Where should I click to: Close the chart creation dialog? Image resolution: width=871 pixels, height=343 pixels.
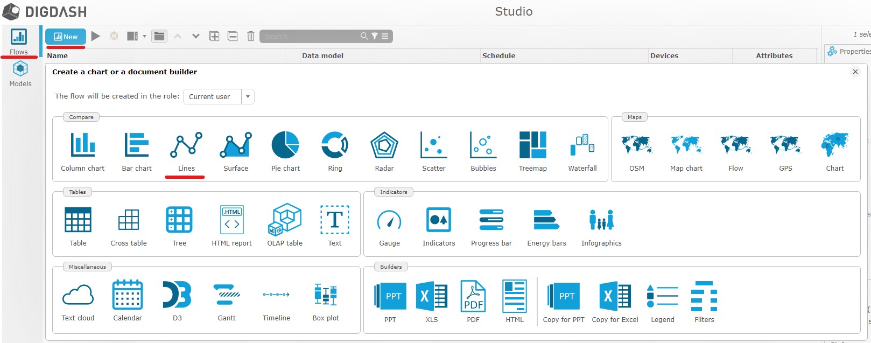855,72
